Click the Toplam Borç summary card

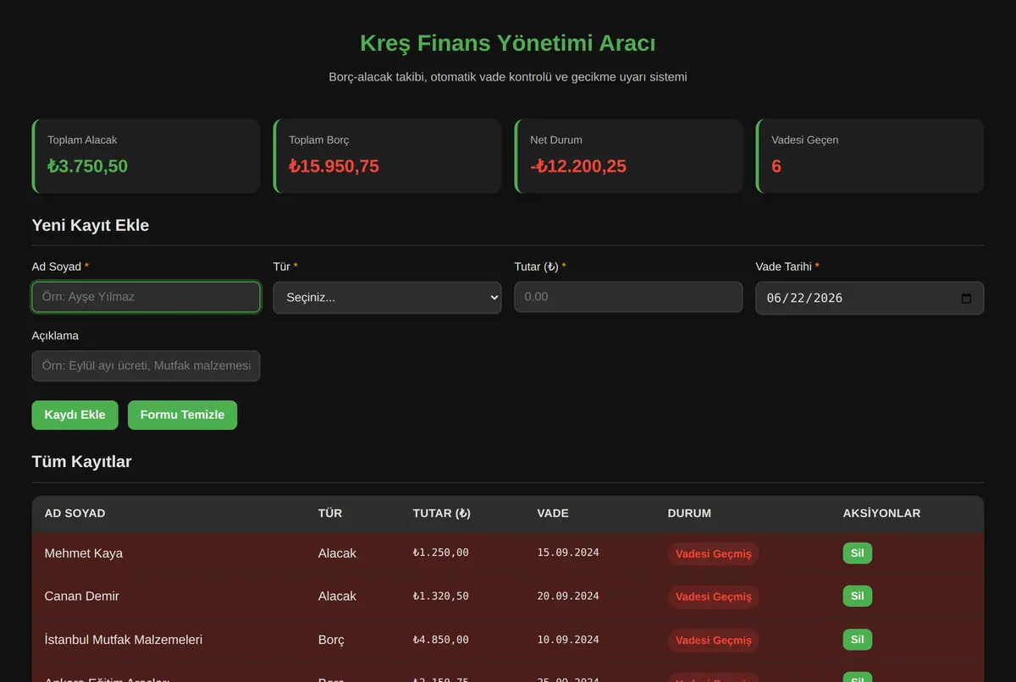(x=387, y=156)
